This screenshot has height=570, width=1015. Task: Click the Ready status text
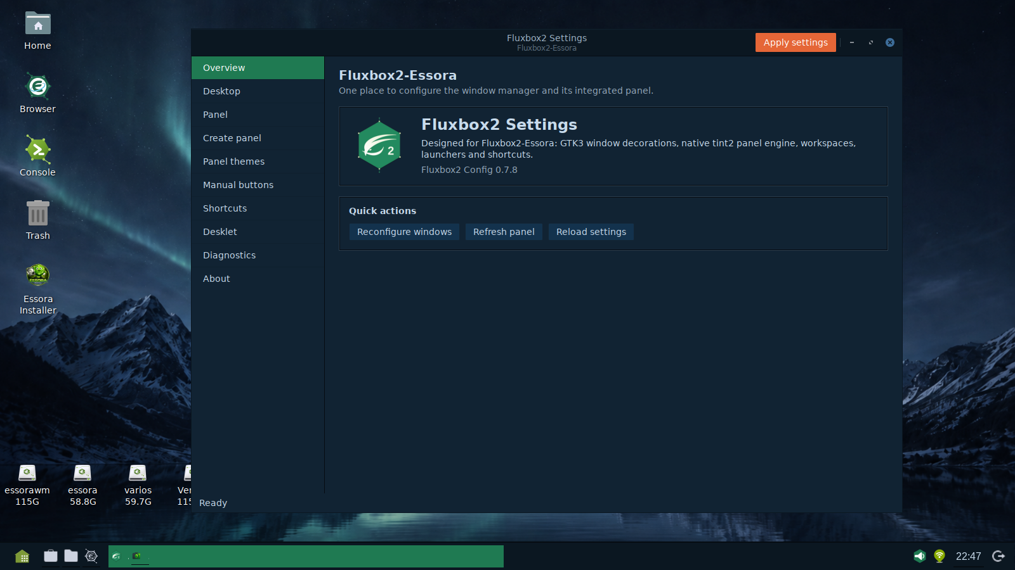(213, 503)
